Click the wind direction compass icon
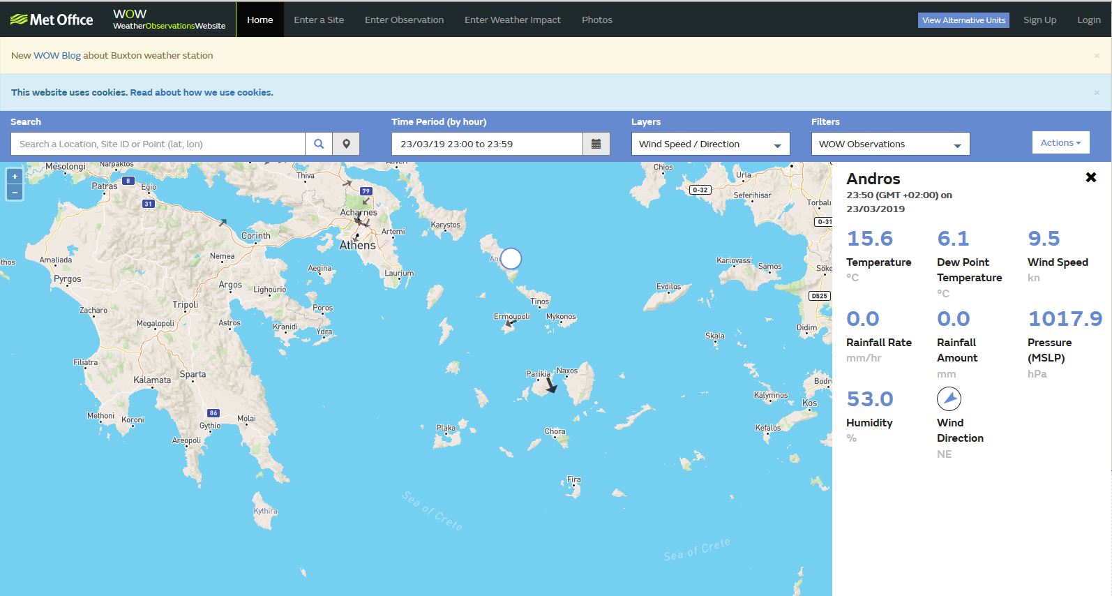The width and height of the screenshot is (1112, 596). point(949,399)
